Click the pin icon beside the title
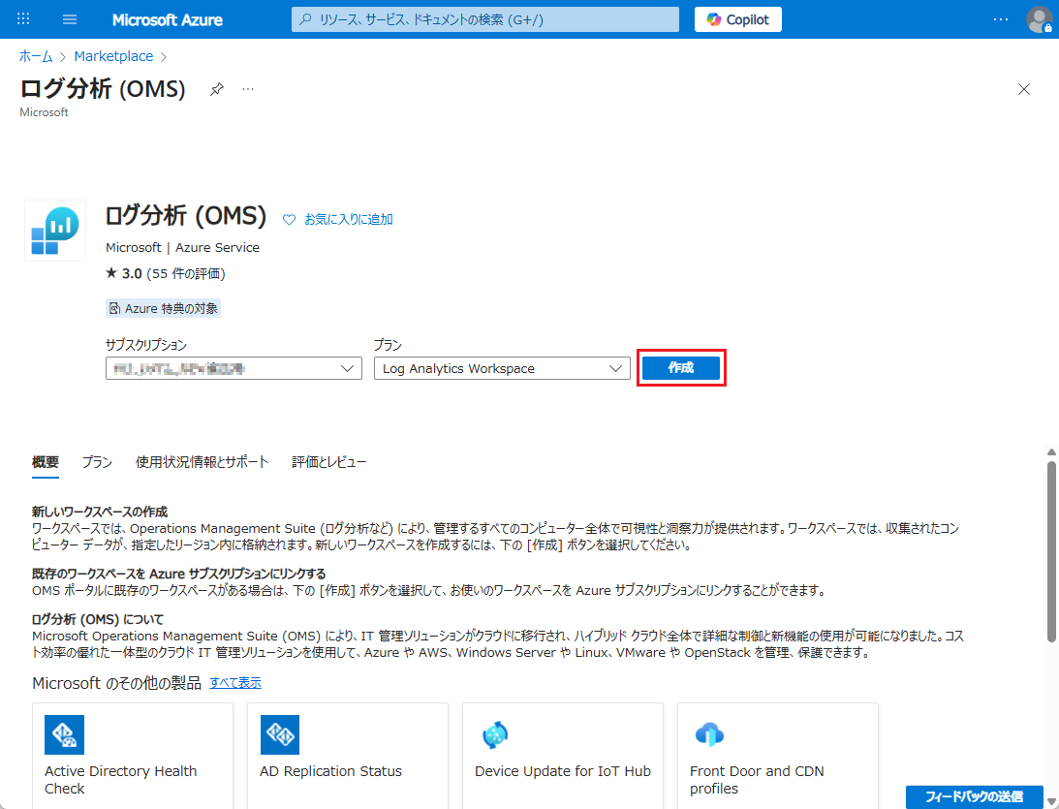This screenshot has height=809, width=1059. pos(217,89)
